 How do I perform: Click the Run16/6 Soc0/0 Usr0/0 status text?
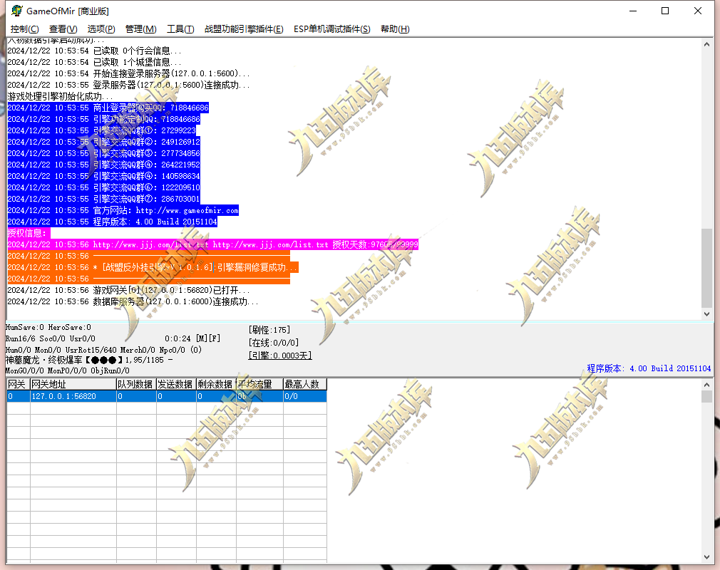pos(51,338)
